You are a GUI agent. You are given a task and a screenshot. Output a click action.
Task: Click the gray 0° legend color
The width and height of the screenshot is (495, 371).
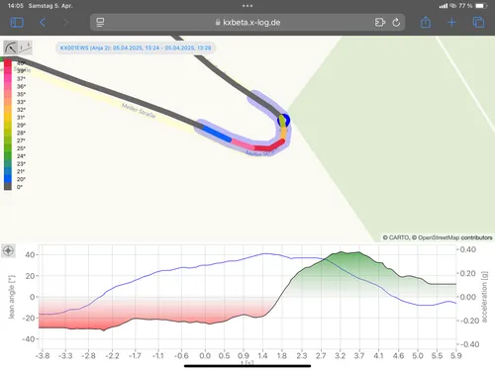(x=8, y=187)
